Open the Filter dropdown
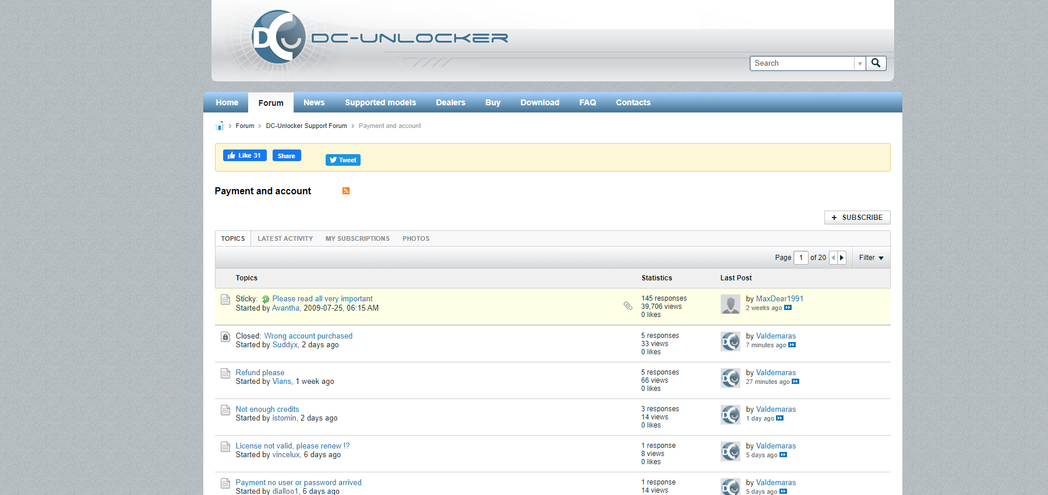1048x495 pixels. tap(871, 258)
